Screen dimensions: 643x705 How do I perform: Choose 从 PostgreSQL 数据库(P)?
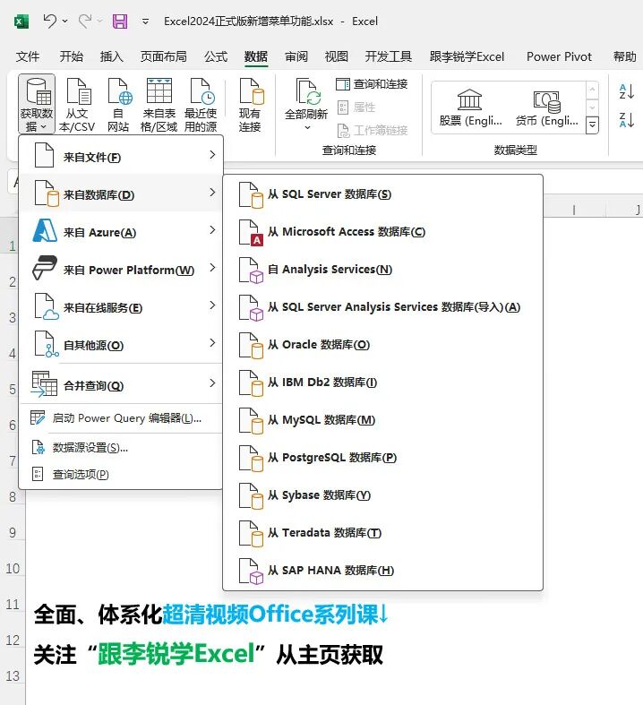pyautogui.click(x=382, y=458)
